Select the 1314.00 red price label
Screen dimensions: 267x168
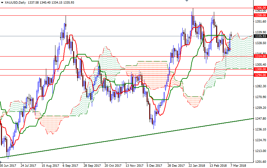click(x=260, y=56)
